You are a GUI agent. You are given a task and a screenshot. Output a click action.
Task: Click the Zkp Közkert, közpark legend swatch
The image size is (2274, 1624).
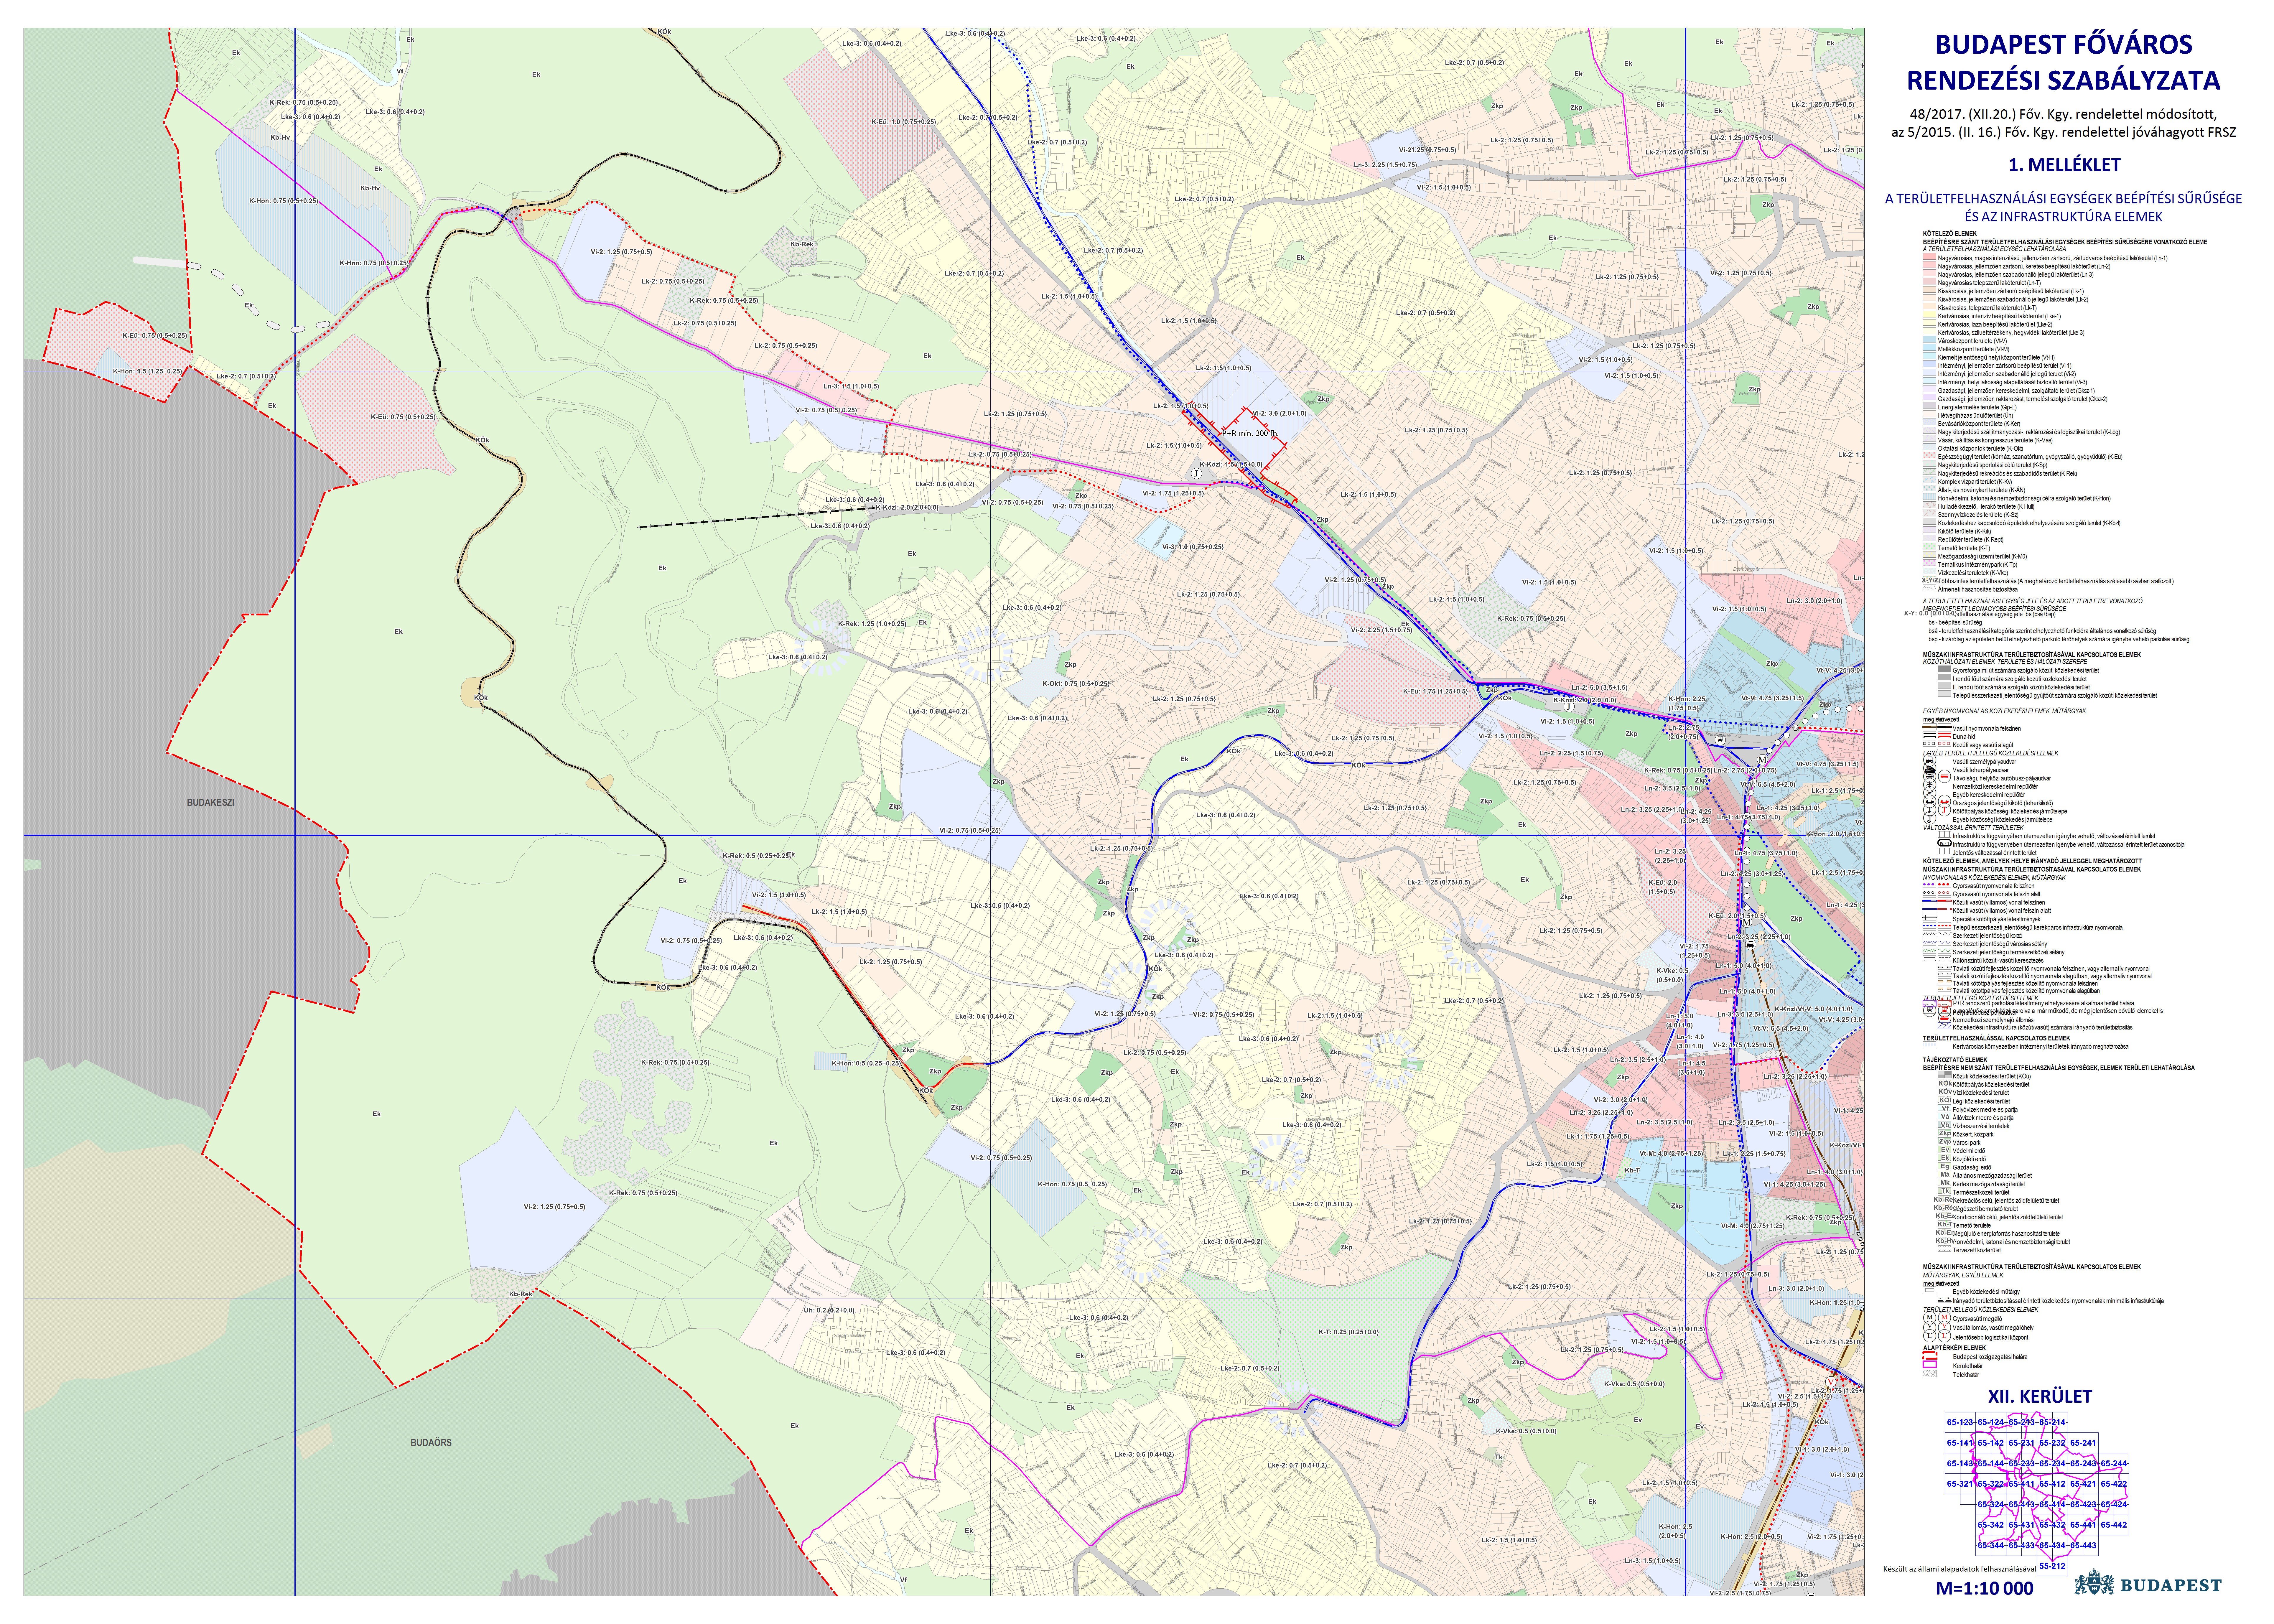1945,1133
